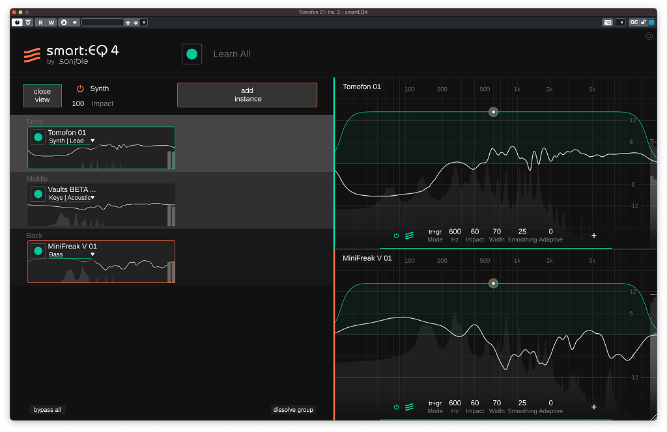Click the green Learn All record button

[x=192, y=54]
